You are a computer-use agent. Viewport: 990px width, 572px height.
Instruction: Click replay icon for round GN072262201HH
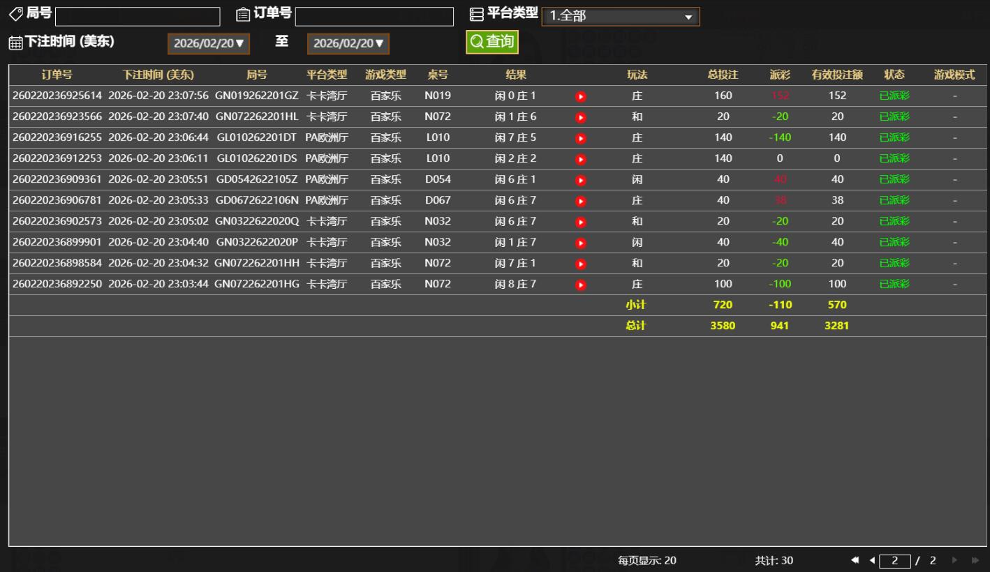tap(580, 264)
